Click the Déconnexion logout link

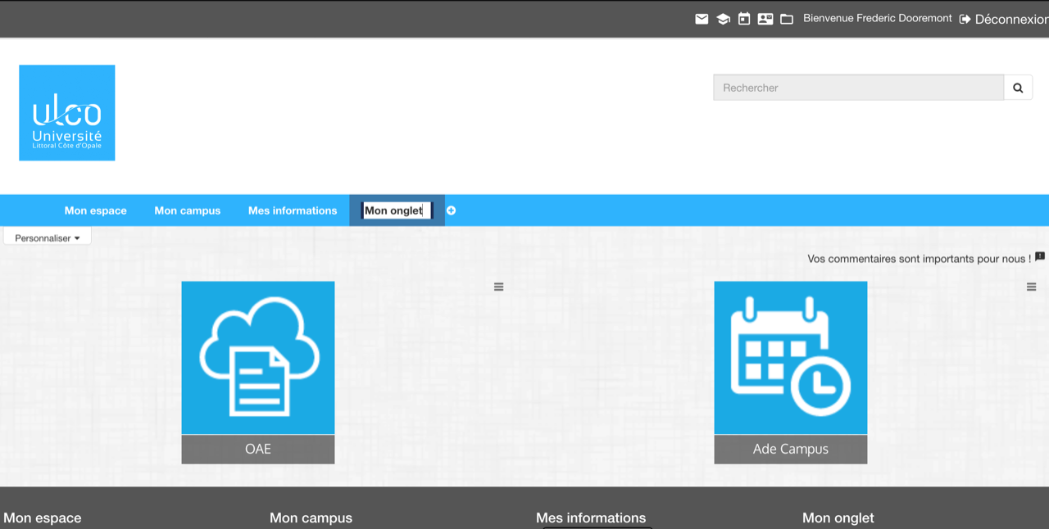1005,19
